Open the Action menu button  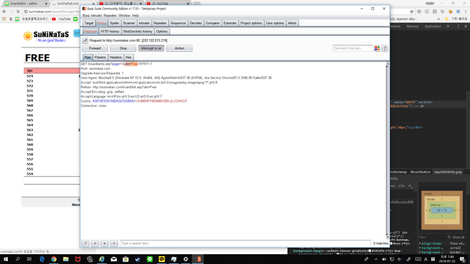[x=180, y=48]
